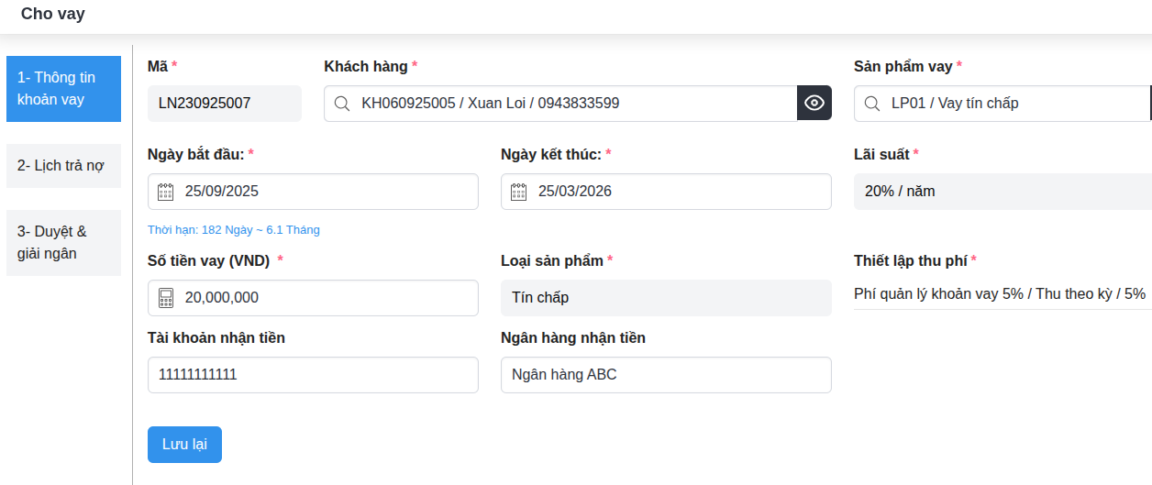Expand the Sản phẩm vay combo box

[x=1009, y=104]
